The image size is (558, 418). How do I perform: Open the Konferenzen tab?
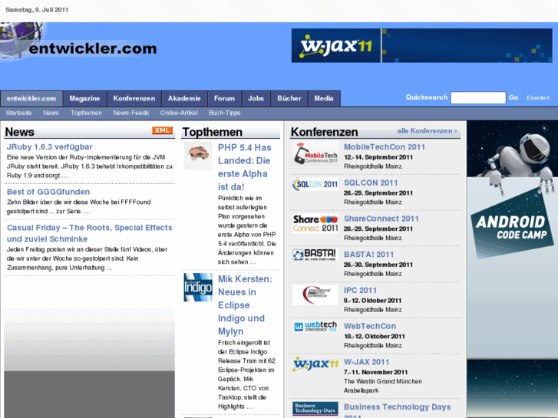coord(134,98)
